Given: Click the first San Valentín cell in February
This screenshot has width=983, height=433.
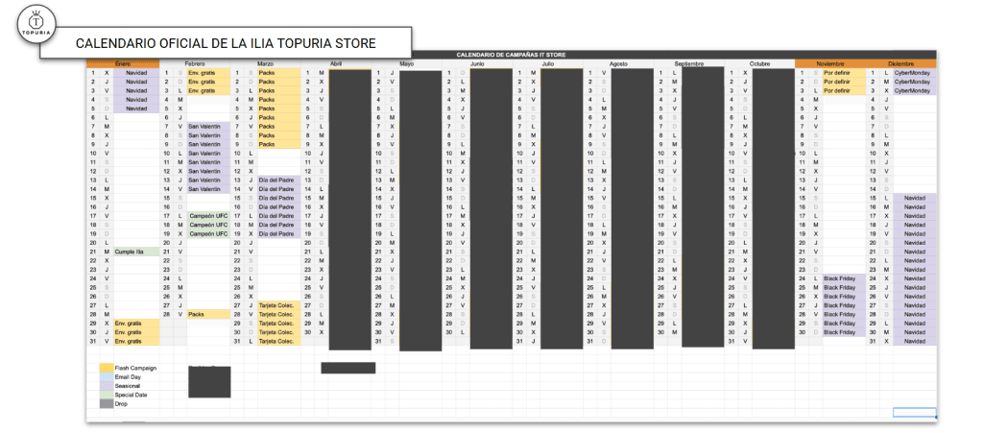Looking at the screenshot, I should click(207, 126).
